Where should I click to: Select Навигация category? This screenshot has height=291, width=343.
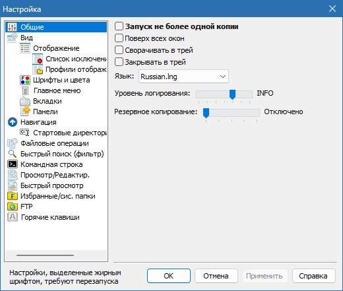[x=38, y=122]
